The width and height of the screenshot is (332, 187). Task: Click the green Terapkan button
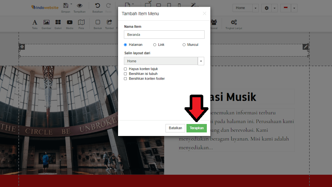(x=196, y=128)
